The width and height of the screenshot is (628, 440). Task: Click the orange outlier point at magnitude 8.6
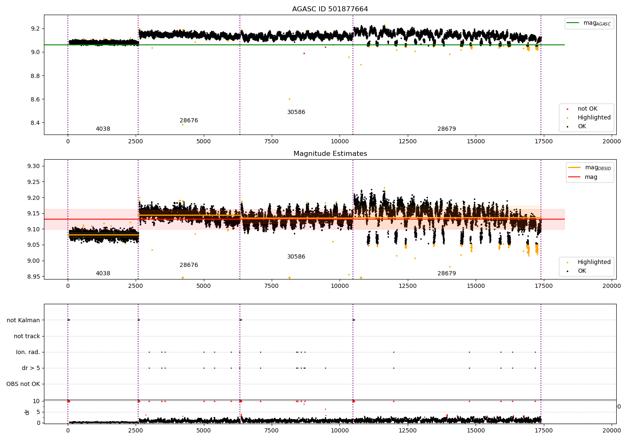click(289, 99)
